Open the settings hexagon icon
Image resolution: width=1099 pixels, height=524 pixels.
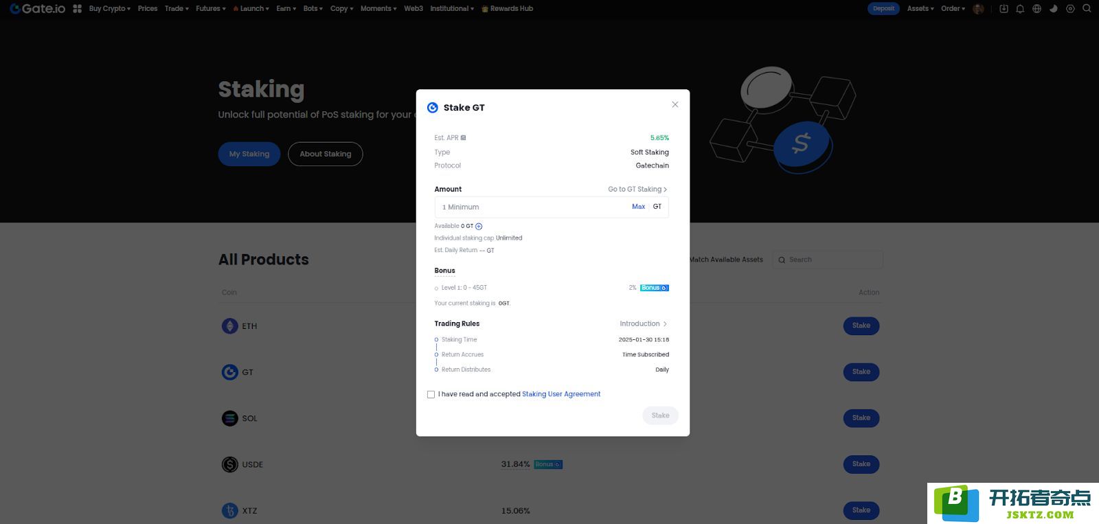coord(1070,9)
